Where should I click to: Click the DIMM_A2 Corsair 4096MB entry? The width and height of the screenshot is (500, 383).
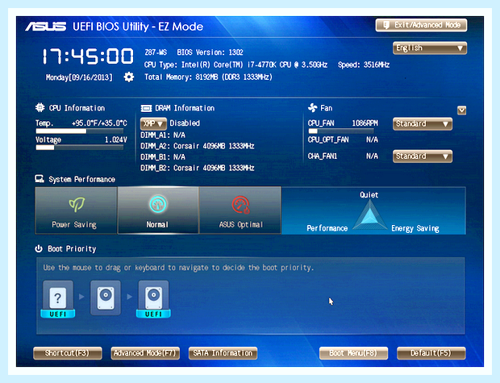(x=198, y=146)
